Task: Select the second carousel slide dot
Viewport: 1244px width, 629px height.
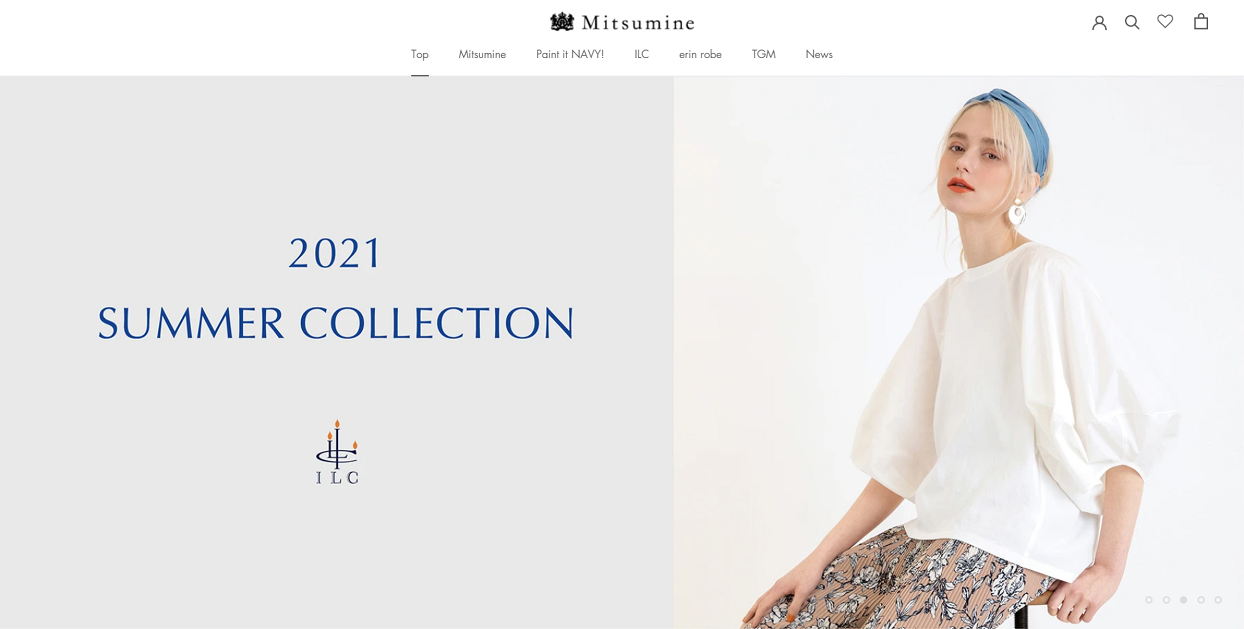Action: (x=1166, y=600)
